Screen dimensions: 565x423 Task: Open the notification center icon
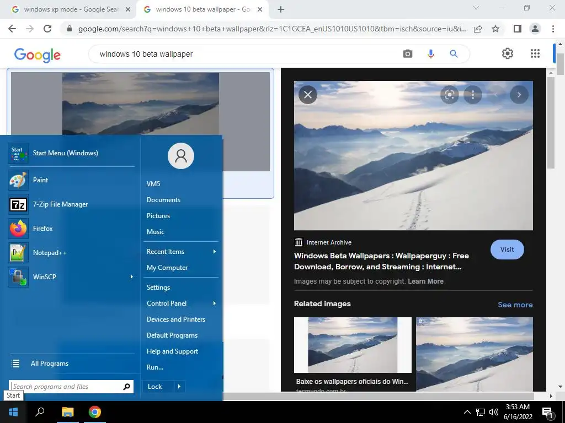pos(547,412)
